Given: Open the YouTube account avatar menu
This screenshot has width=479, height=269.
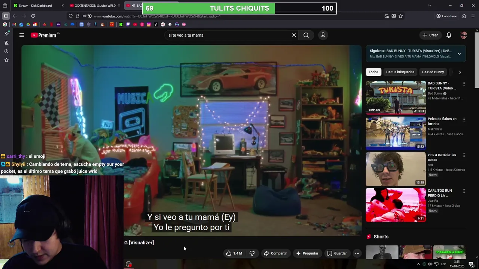Looking at the screenshot, I should pos(464,35).
